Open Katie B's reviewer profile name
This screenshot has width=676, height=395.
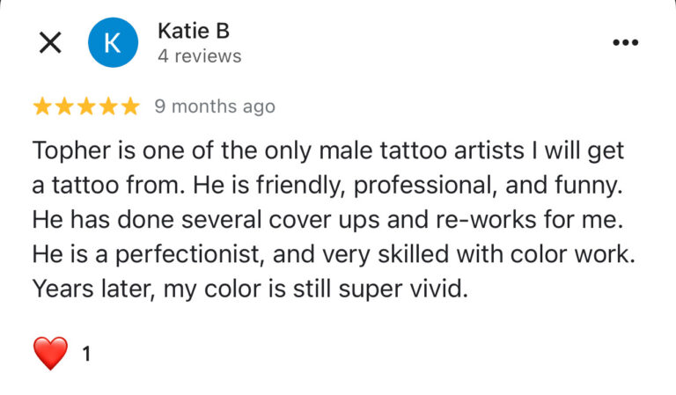coord(193,31)
